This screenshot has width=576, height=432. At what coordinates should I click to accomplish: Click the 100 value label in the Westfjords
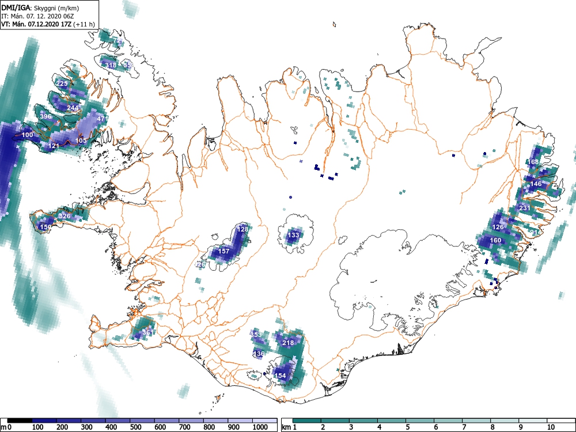click(x=28, y=135)
